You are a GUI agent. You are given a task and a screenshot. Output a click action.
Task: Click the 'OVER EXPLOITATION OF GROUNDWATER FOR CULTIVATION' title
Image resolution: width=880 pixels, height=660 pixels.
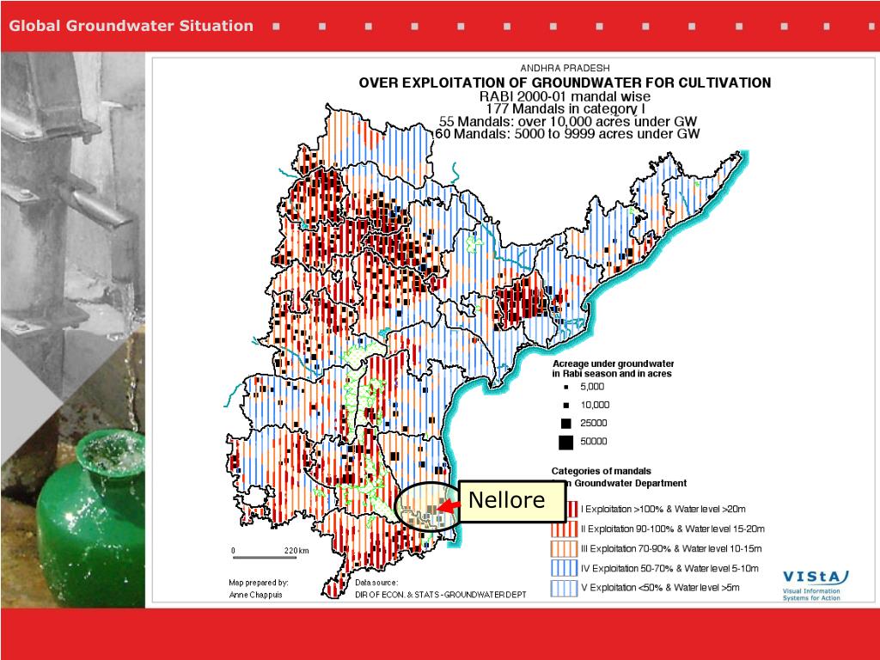pyautogui.click(x=565, y=82)
